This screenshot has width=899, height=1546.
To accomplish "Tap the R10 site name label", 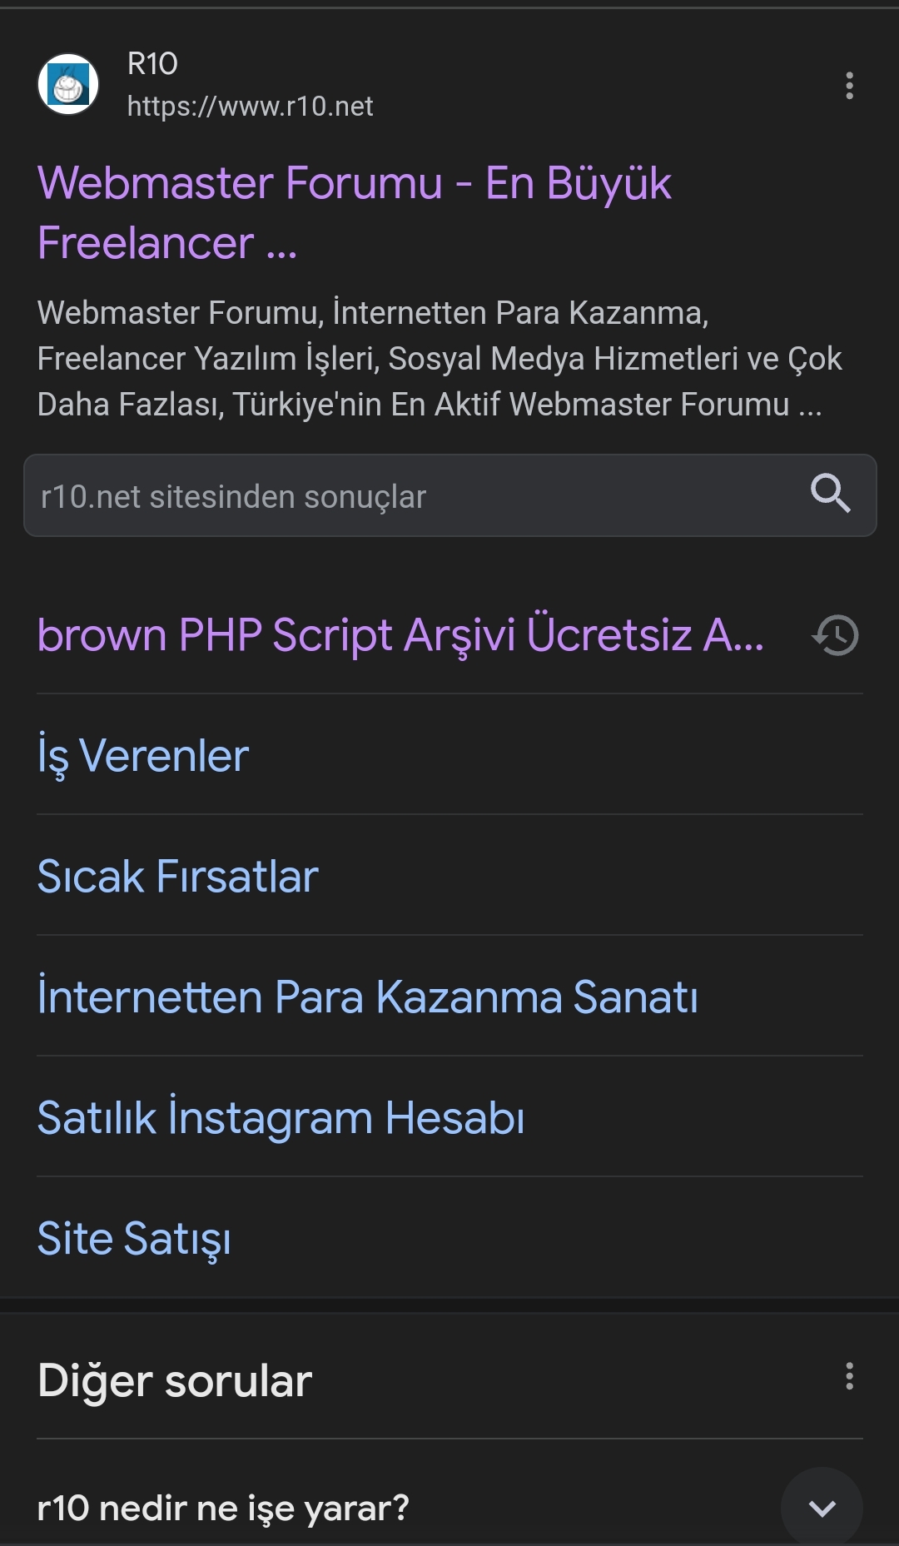I will pos(152,64).
